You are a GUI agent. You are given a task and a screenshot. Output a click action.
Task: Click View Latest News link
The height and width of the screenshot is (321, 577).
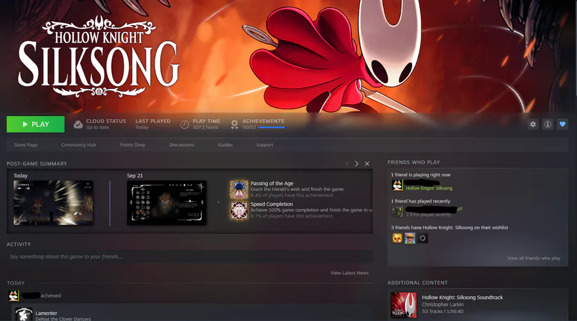[x=349, y=273]
